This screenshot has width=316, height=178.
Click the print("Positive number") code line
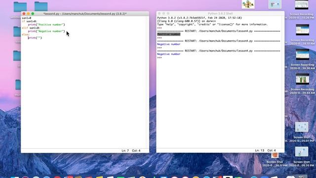pyautogui.click(x=46, y=25)
